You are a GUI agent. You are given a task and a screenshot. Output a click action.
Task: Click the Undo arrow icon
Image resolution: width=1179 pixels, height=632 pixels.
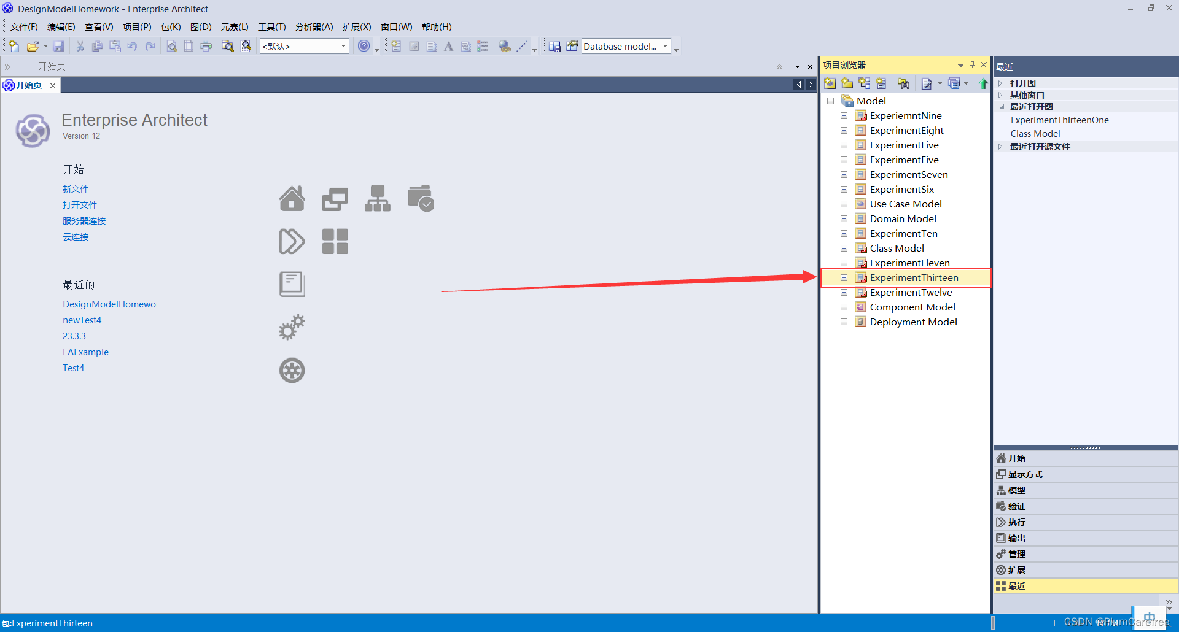[132, 46]
